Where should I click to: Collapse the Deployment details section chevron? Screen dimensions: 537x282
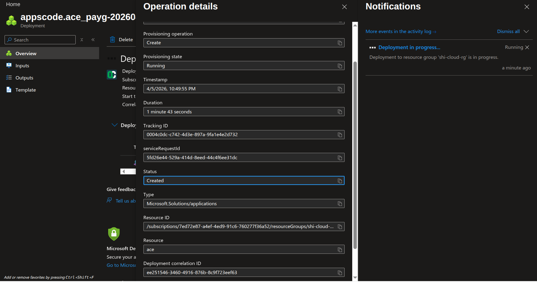(x=115, y=125)
